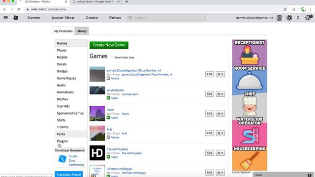
Task: Open Studio developer resource link
Action: click(73, 156)
